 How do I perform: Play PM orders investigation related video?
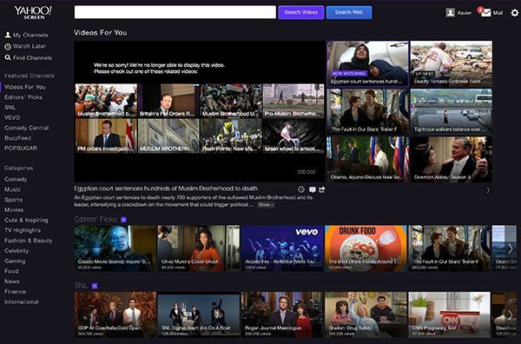(x=106, y=136)
